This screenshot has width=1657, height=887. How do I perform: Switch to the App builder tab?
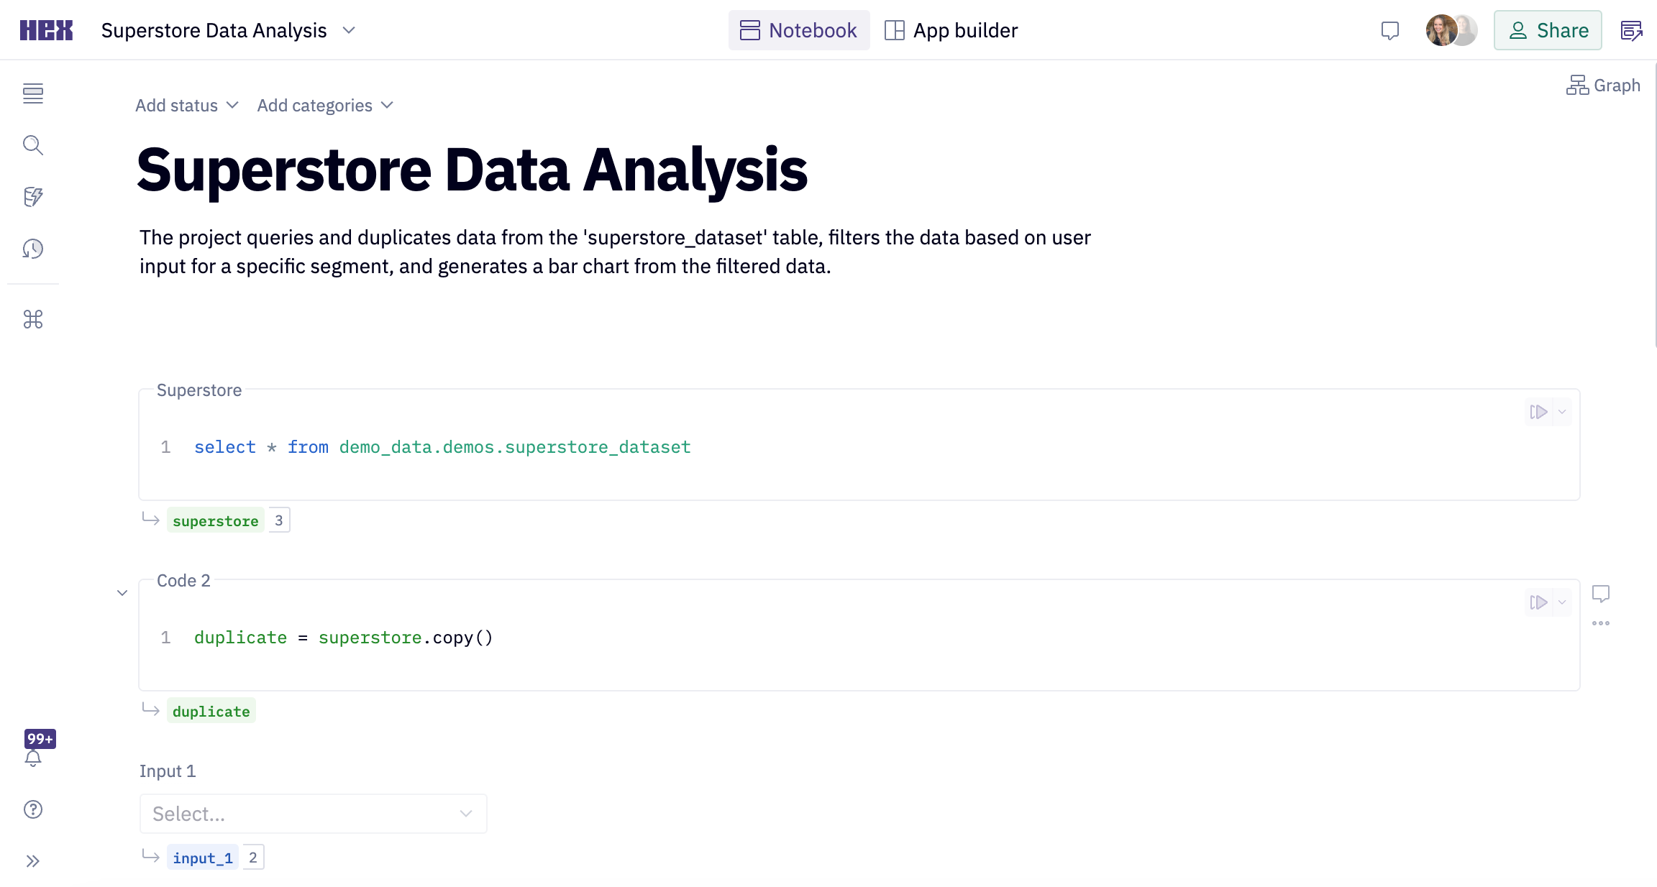[951, 30]
